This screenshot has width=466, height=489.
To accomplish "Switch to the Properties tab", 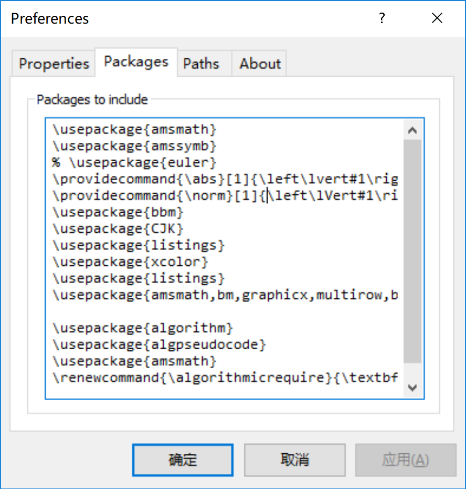I will click(54, 64).
